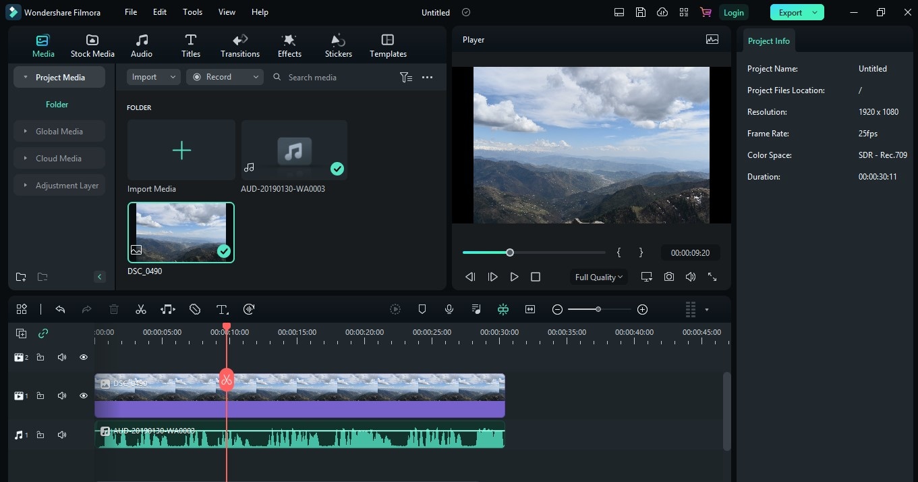
Task: Enter fullscreen preview with expand icon
Action: (712, 277)
